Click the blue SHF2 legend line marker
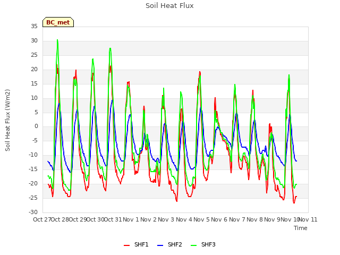Viewport: 340px width, 255px height. pyautogui.click(x=160, y=245)
